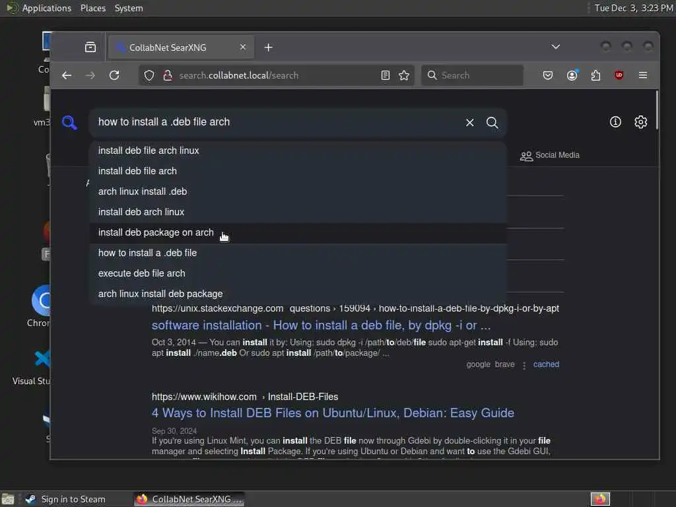Click the Applications menu logo icon
This screenshot has height=507, width=676.
coord(12,8)
